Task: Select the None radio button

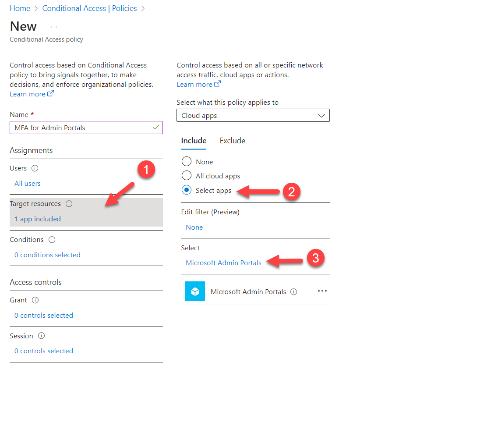Action: tap(186, 161)
